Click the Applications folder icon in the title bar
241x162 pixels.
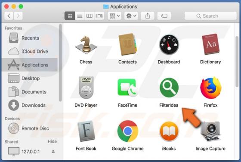coord(106,6)
